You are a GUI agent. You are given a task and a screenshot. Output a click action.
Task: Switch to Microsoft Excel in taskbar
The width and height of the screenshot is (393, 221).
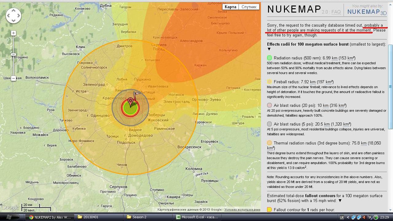pos(196,217)
